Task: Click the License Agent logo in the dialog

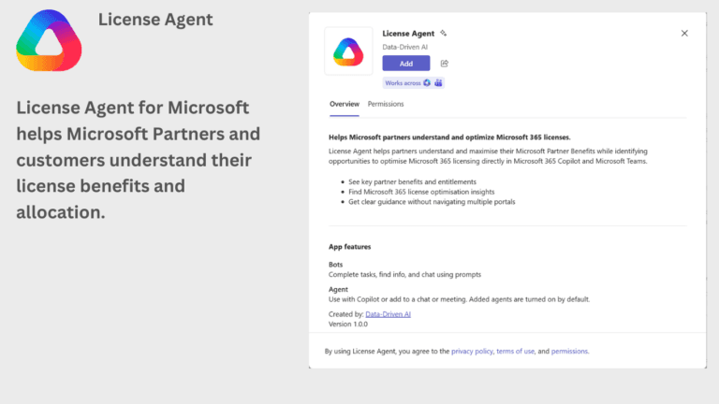Action: [x=349, y=50]
